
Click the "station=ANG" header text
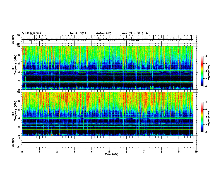coord(104,33)
